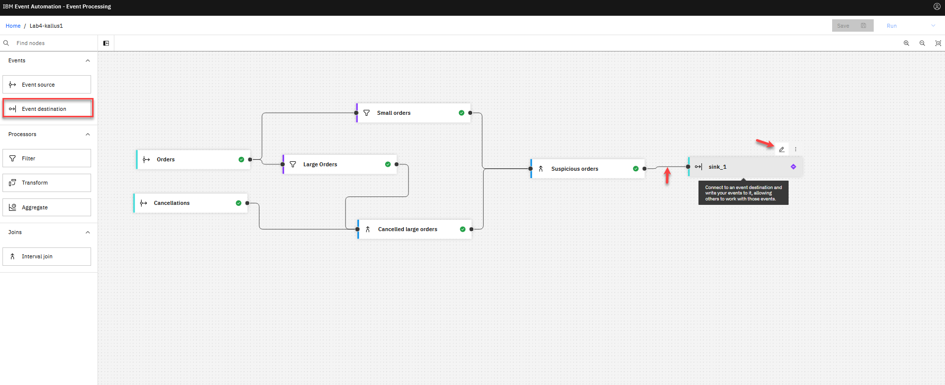Go to the Home breadcrumb link

(13, 26)
